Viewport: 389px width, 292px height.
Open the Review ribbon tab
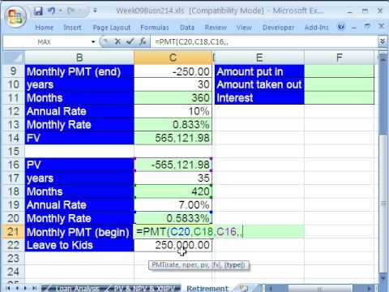(x=216, y=28)
